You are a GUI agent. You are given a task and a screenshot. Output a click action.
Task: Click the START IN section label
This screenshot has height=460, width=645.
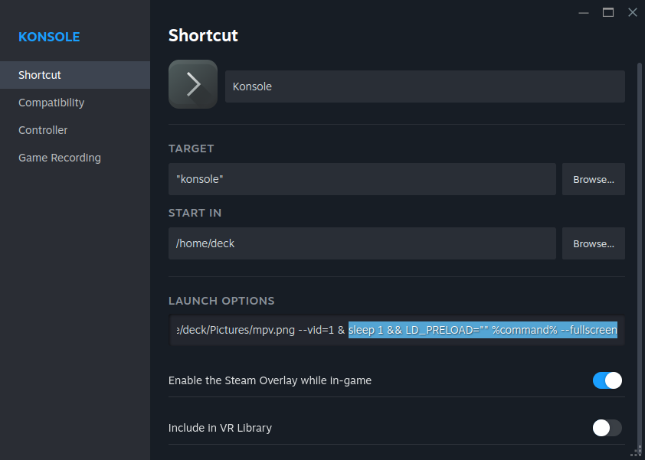195,213
